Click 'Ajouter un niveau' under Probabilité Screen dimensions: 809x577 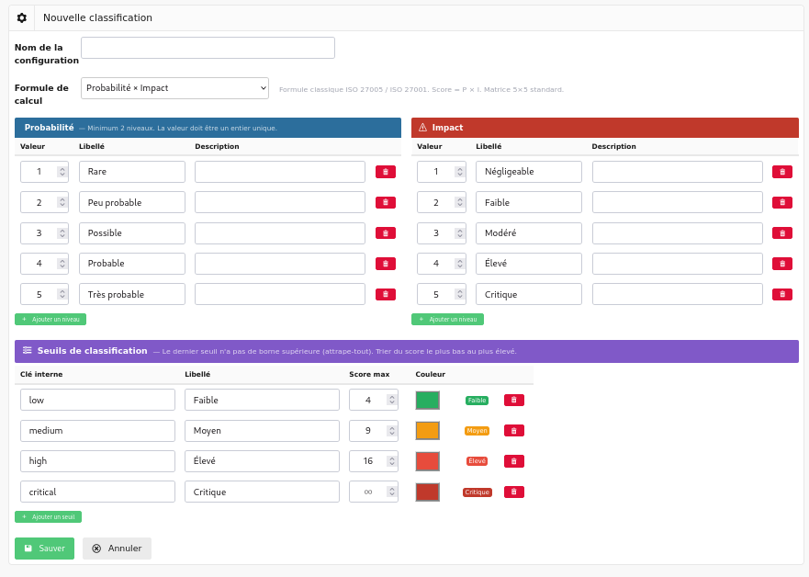point(51,319)
